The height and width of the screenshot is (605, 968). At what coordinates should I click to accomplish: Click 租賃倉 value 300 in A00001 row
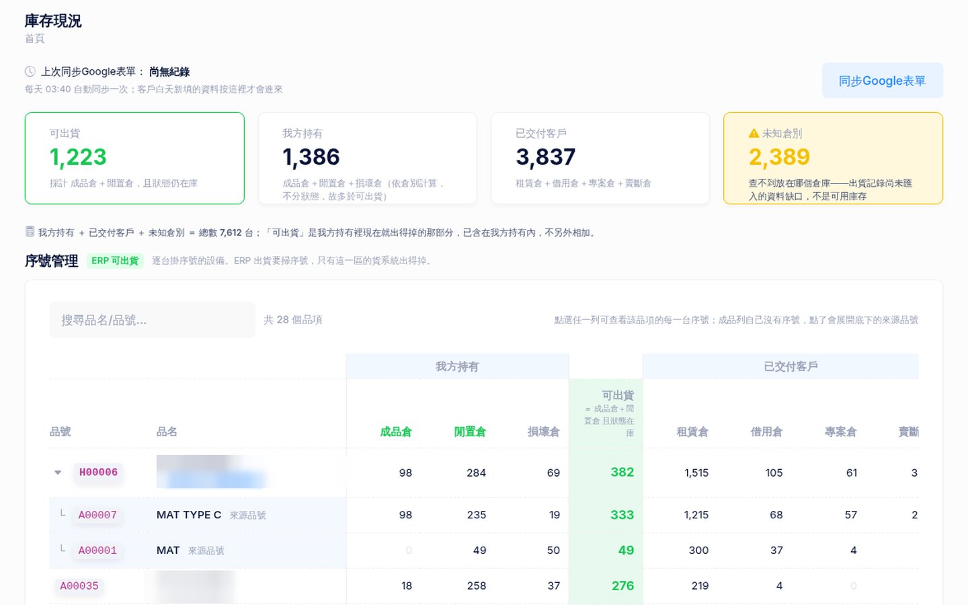(x=698, y=551)
